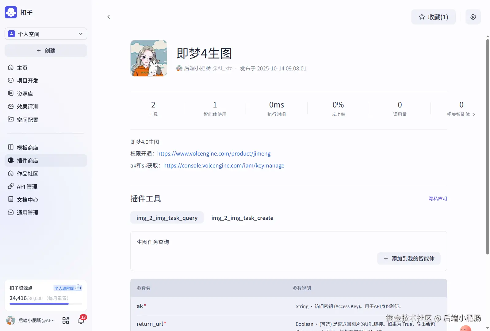
Task: Open the volcengine keymanage console link
Action: (224, 165)
